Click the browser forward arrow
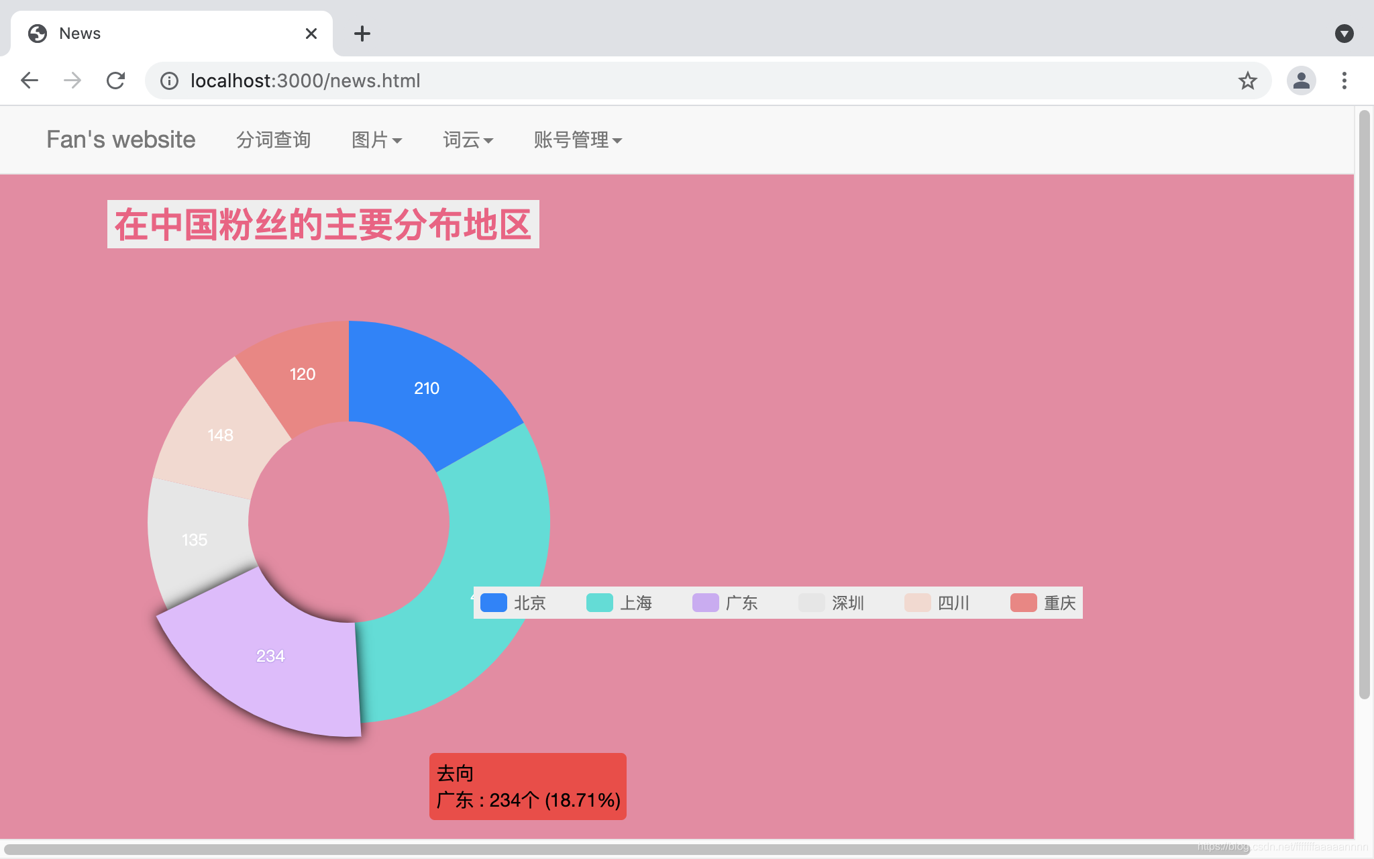 click(x=72, y=81)
